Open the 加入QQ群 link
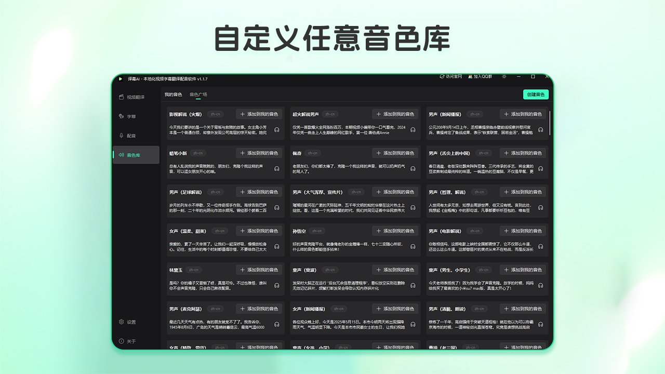 click(480, 76)
